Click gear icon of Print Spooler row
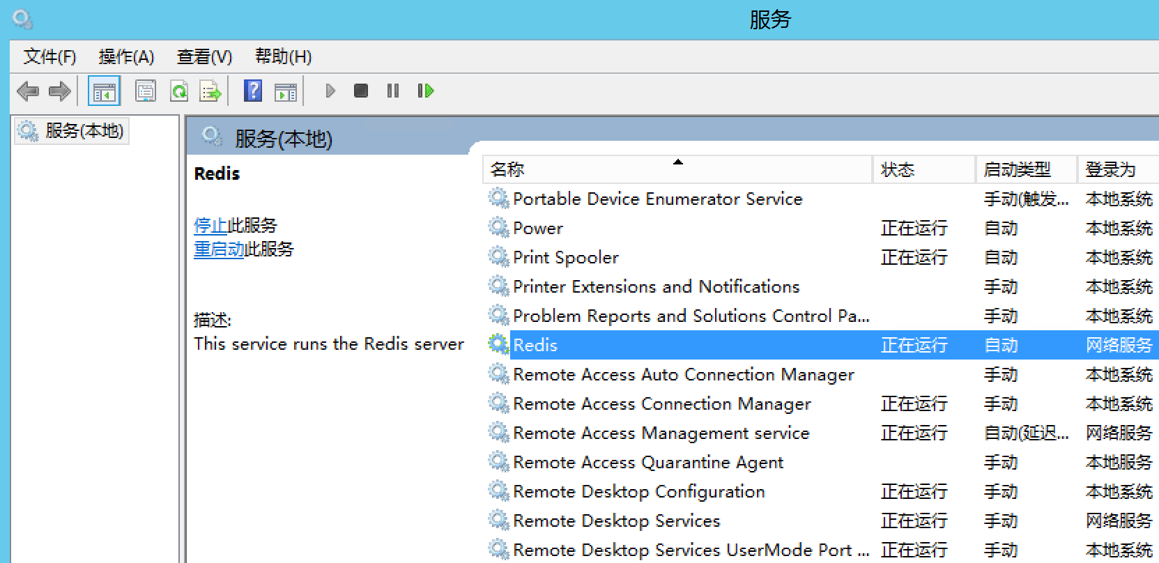1159x563 pixels. [498, 256]
